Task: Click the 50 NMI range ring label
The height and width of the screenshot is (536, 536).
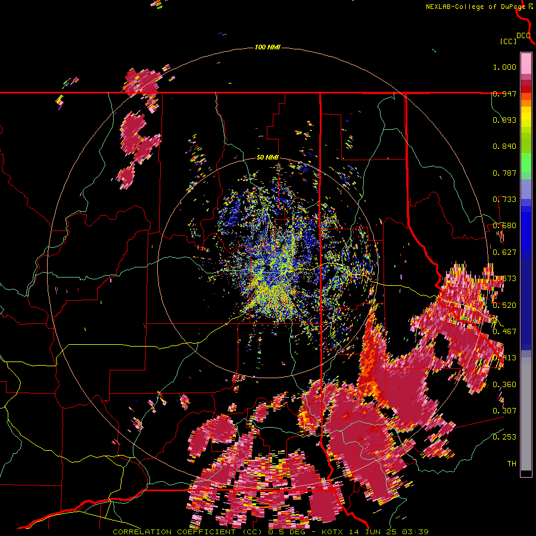Action: click(267, 158)
